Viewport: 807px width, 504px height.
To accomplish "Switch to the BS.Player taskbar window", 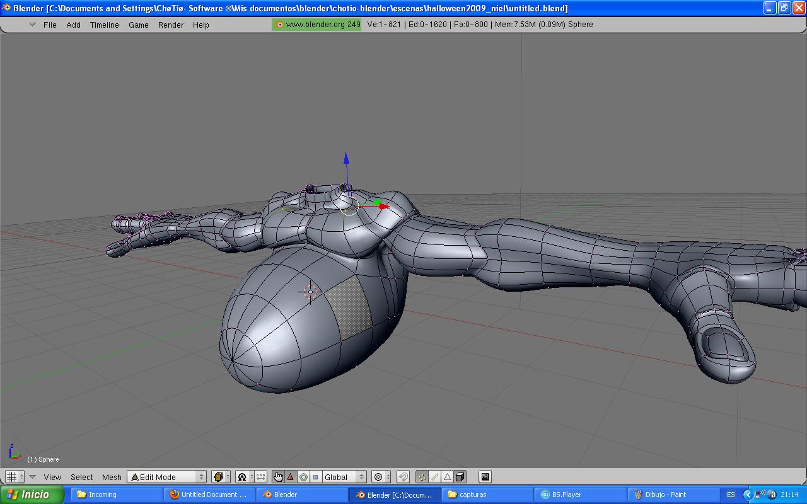I will tap(579, 495).
